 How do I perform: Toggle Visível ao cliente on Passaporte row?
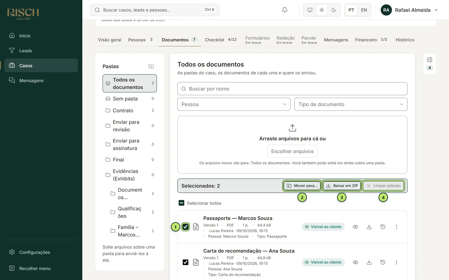click(x=323, y=227)
